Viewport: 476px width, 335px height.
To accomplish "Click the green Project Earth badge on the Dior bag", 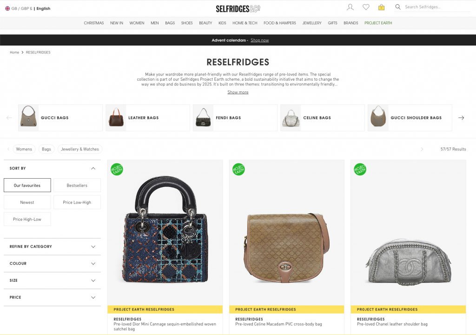I will tap(117, 169).
